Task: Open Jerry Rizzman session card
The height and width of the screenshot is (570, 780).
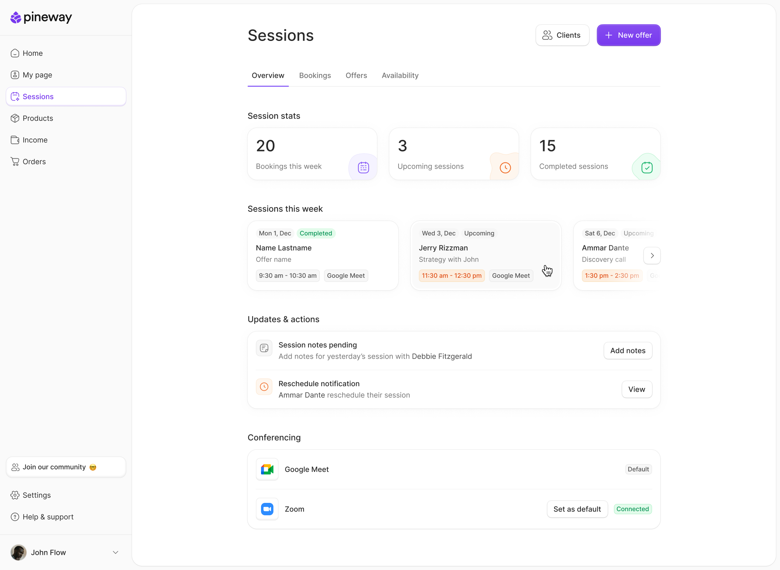Action: click(x=485, y=255)
